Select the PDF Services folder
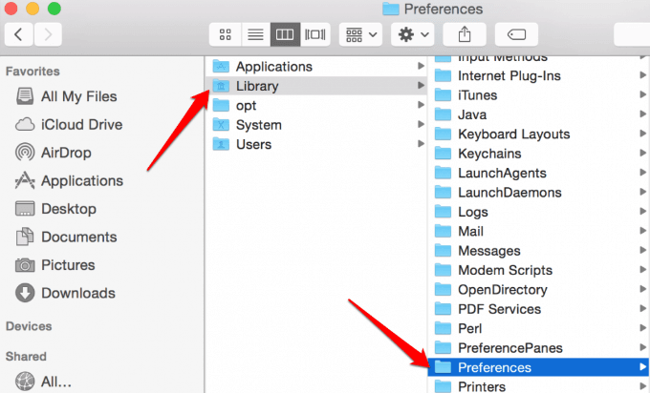650x393 pixels. (x=539, y=309)
